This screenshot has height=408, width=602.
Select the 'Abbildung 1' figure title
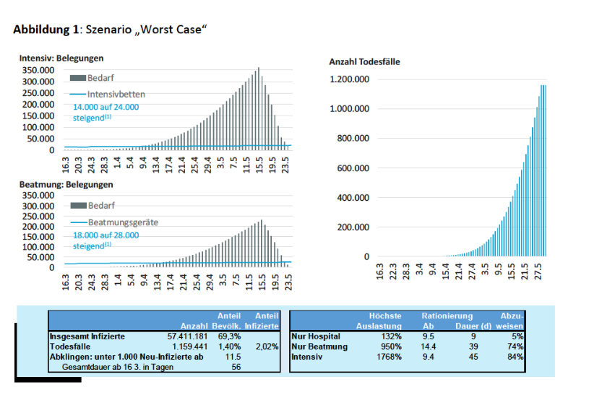pyautogui.click(x=110, y=30)
